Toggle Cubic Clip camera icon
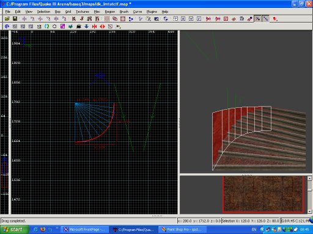Image resolution: width=313 pixels, height=234 pixels. [x=156, y=19]
